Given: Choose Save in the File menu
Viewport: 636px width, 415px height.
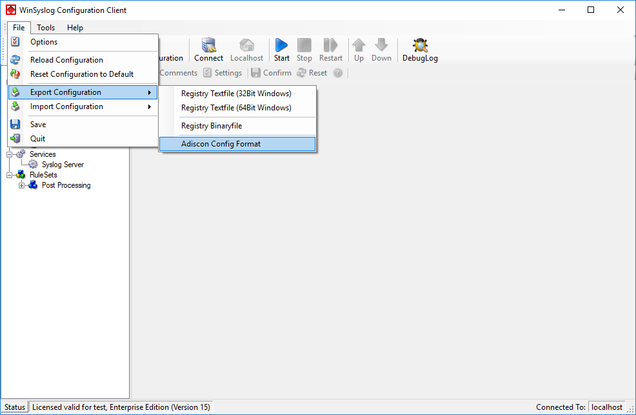Looking at the screenshot, I should point(83,124).
